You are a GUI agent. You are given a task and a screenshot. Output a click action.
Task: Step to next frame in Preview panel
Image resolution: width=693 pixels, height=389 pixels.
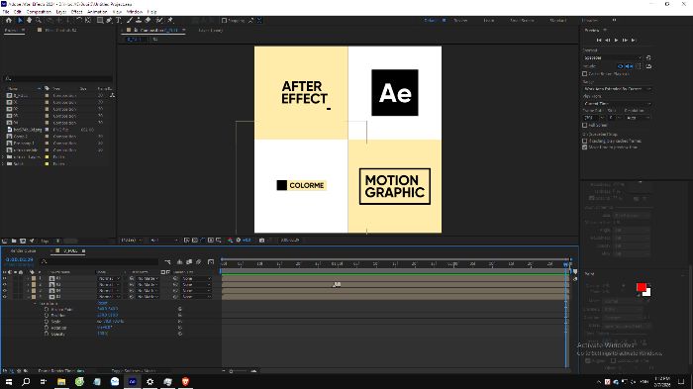point(625,40)
